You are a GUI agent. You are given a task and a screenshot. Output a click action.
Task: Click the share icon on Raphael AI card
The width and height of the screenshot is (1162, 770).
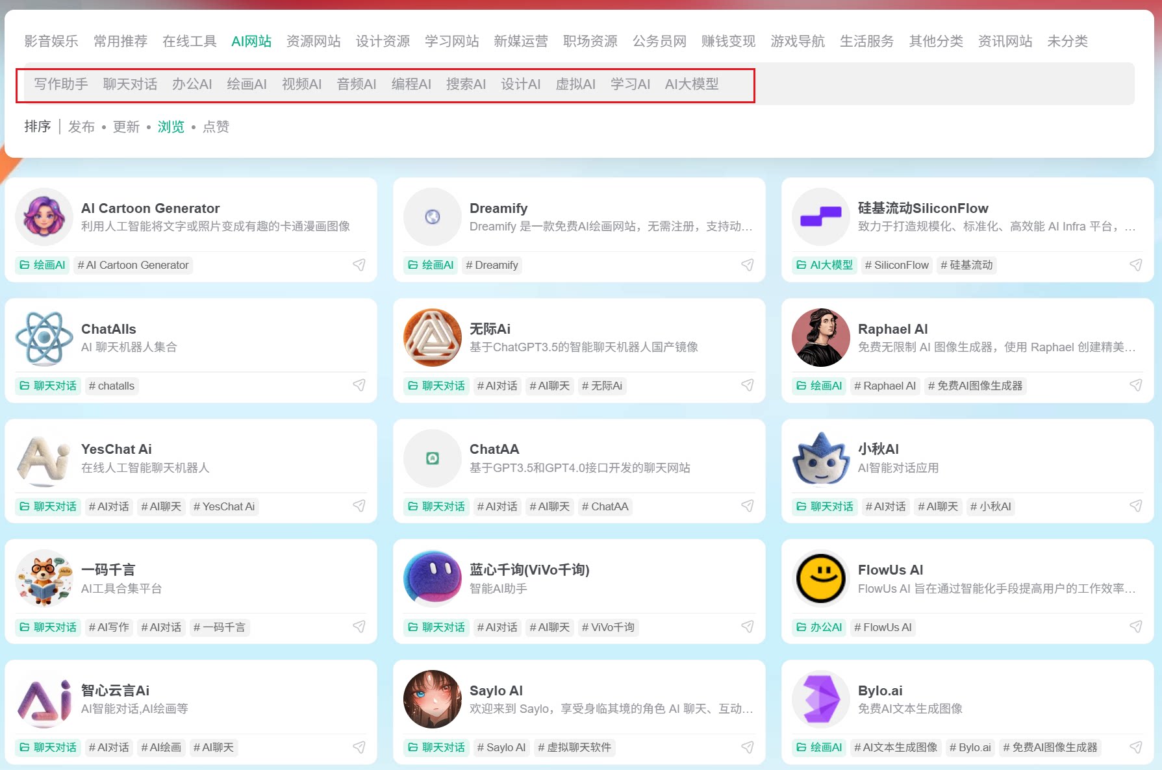(x=1135, y=386)
